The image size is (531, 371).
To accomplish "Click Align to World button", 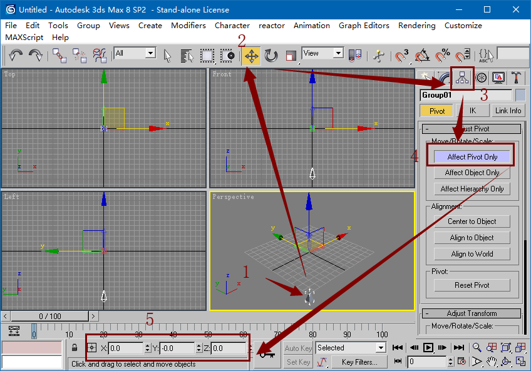I will tap(472, 254).
